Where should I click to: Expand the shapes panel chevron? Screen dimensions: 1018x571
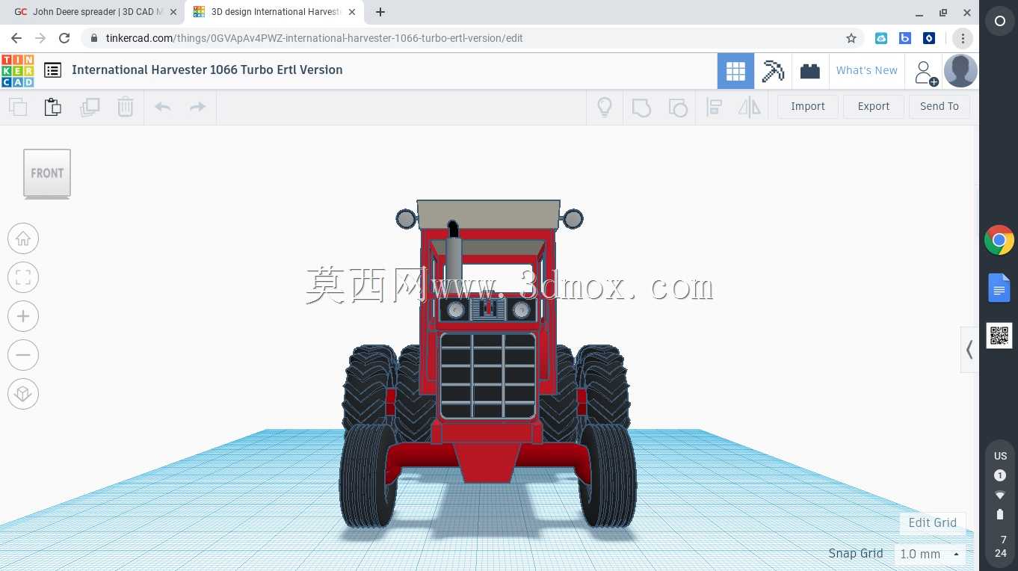pos(969,349)
